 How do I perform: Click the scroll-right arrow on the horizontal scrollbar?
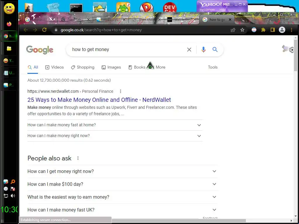pos(291,220)
